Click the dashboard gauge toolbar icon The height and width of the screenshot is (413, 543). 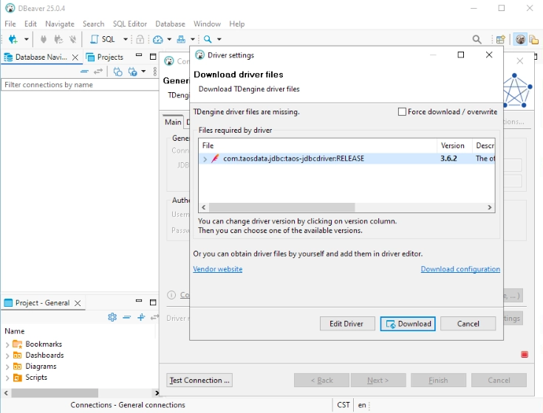(158, 39)
